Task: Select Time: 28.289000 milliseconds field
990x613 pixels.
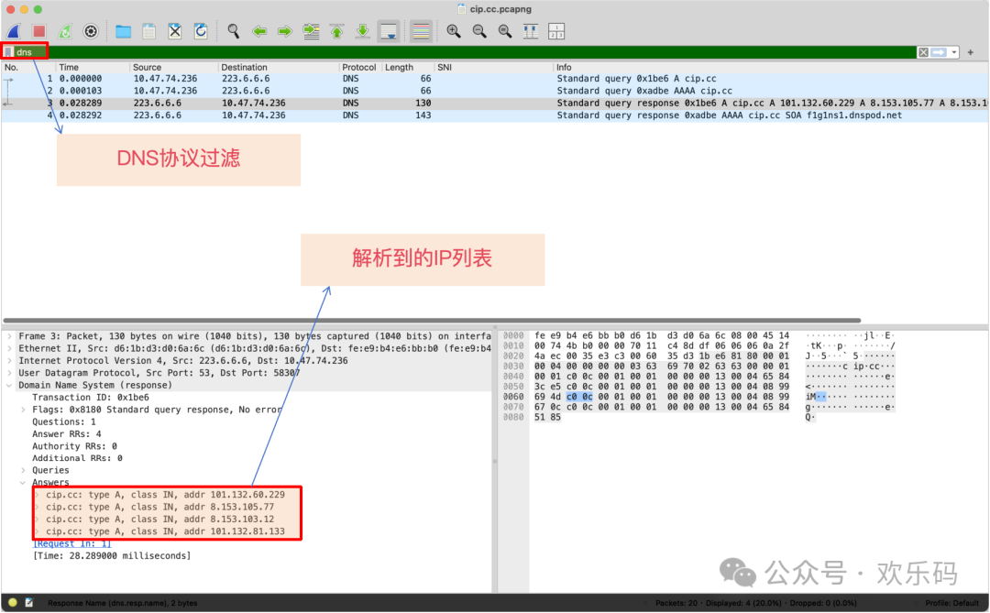Action: [x=111, y=556]
